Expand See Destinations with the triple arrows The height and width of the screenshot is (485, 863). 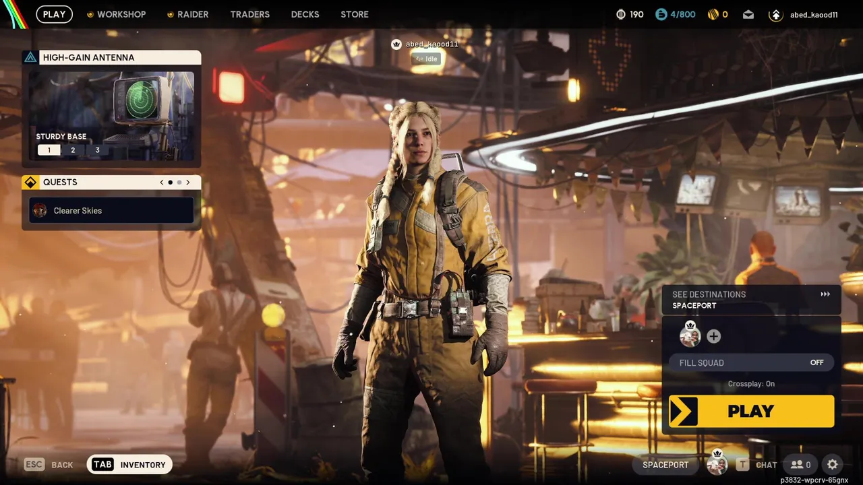825,294
